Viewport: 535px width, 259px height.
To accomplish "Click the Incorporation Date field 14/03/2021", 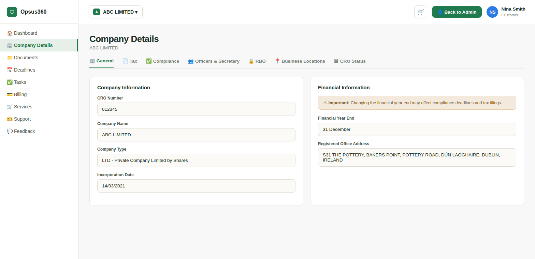I will click(x=196, y=186).
